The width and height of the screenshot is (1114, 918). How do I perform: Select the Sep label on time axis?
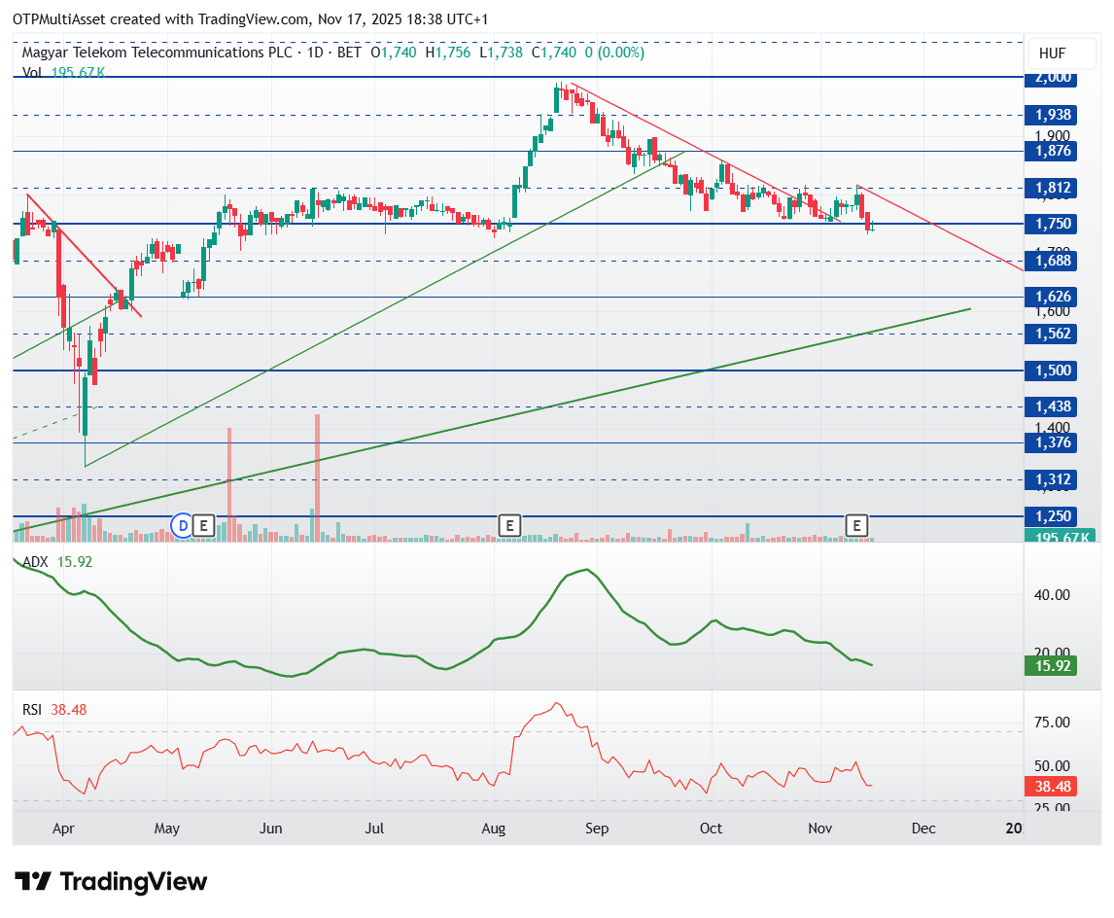point(597,829)
